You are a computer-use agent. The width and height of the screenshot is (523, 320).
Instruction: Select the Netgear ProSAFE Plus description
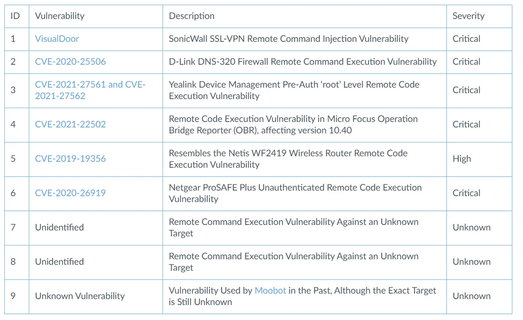click(295, 193)
